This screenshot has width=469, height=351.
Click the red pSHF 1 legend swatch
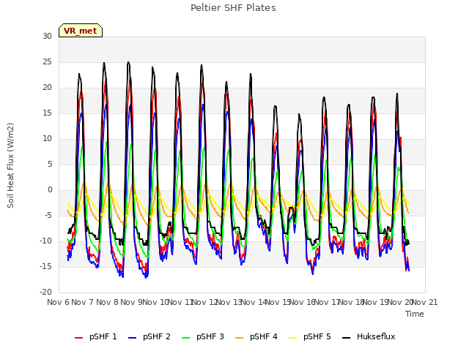78,338
